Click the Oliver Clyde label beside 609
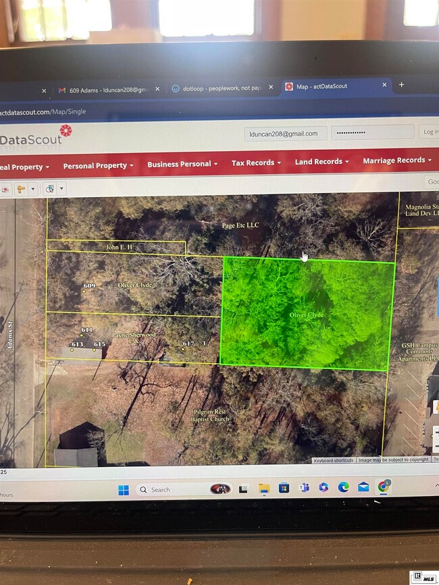 (135, 285)
